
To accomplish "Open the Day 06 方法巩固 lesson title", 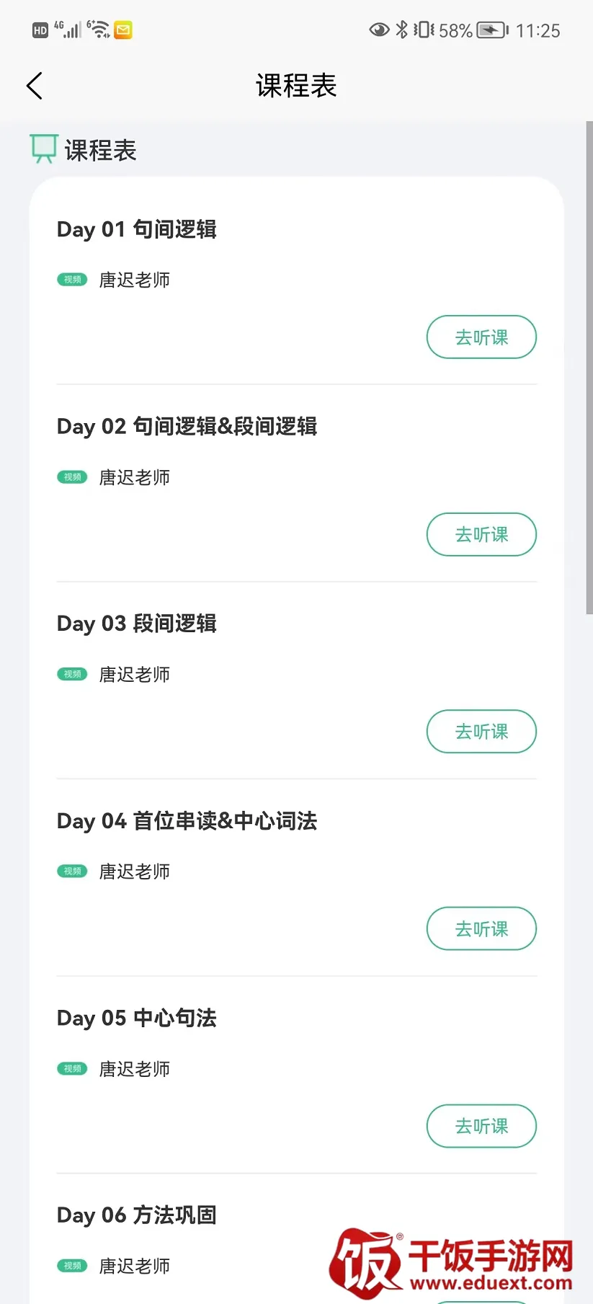I will coord(137,1215).
